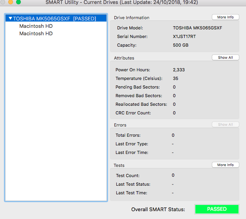The width and height of the screenshot is (246, 219).
Task: Click the Overall SMART Status: label
Action: point(158,210)
